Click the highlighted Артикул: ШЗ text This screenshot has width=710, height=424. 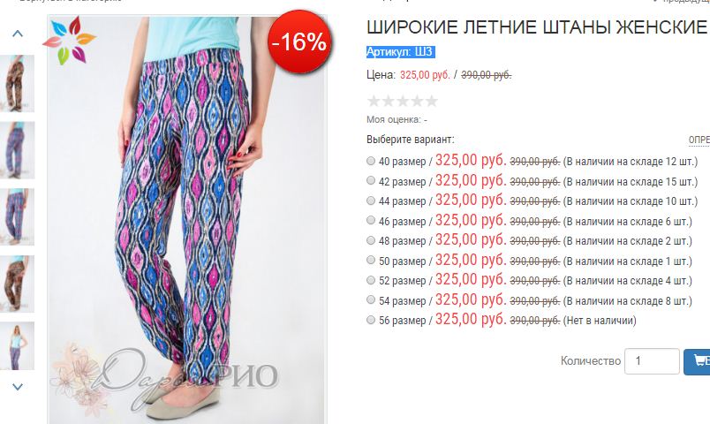point(401,52)
